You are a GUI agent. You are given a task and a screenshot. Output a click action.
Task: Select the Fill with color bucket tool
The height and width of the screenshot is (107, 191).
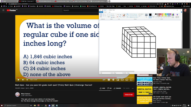[119, 15]
